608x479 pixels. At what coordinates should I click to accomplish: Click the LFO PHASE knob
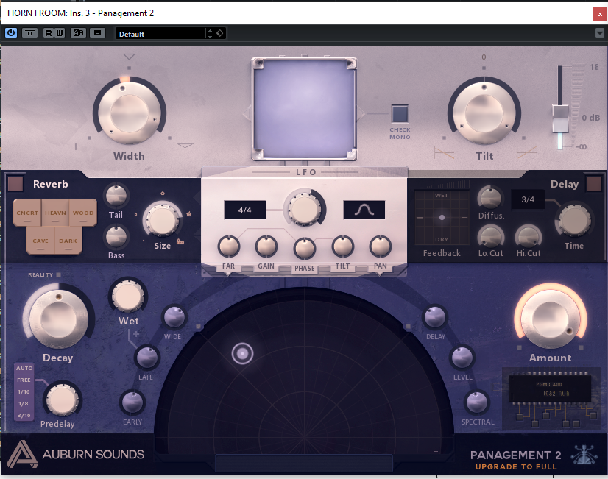[305, 249]
